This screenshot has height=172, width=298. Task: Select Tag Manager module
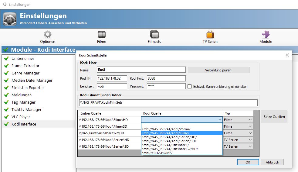pos(39,102)
